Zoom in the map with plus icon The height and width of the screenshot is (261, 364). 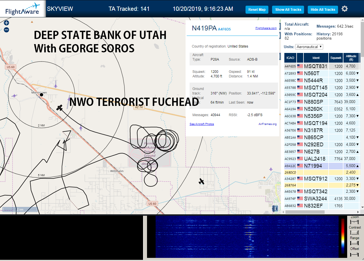point(6,23)
